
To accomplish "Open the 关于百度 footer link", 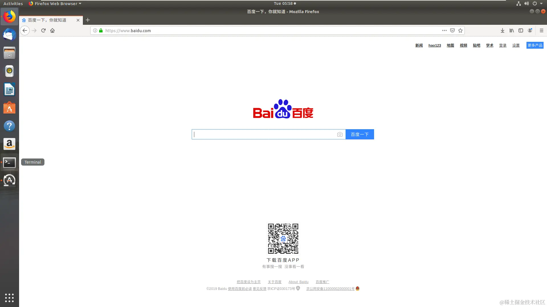I will pos(275,282).
